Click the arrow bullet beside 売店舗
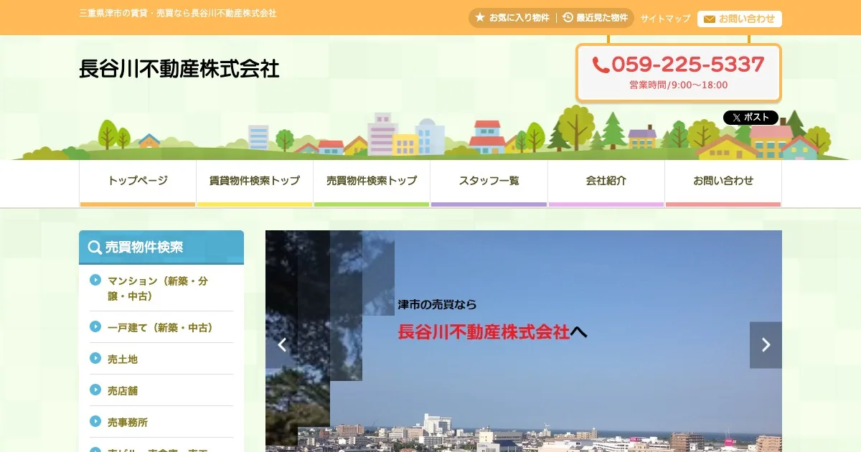 point(95,390)
